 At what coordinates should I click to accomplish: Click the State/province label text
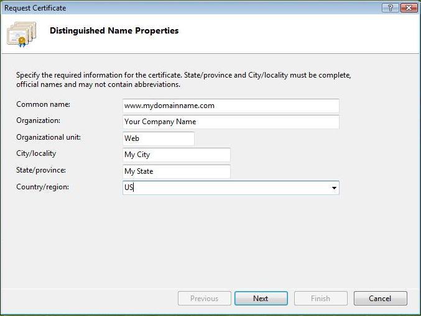coord(41,170)
